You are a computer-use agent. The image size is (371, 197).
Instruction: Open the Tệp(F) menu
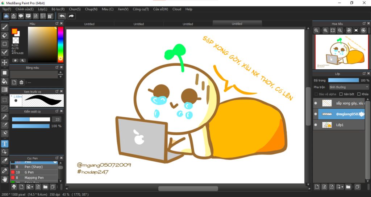click(7, 9)
